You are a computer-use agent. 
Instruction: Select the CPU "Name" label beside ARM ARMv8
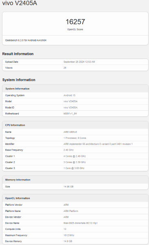(8, 132)
